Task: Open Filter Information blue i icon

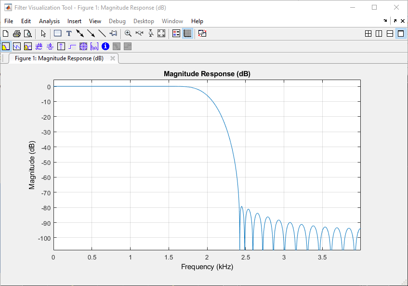Action: pos(105,46)
